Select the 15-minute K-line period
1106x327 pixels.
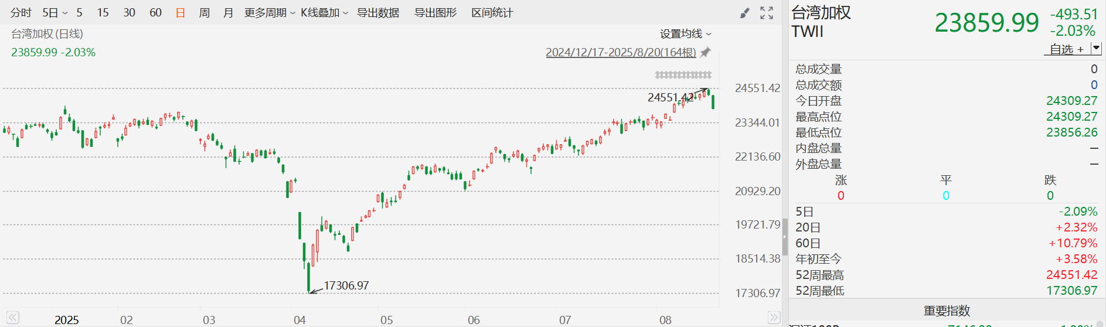103,12
